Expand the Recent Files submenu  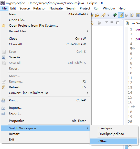click(x=45, y=31)
